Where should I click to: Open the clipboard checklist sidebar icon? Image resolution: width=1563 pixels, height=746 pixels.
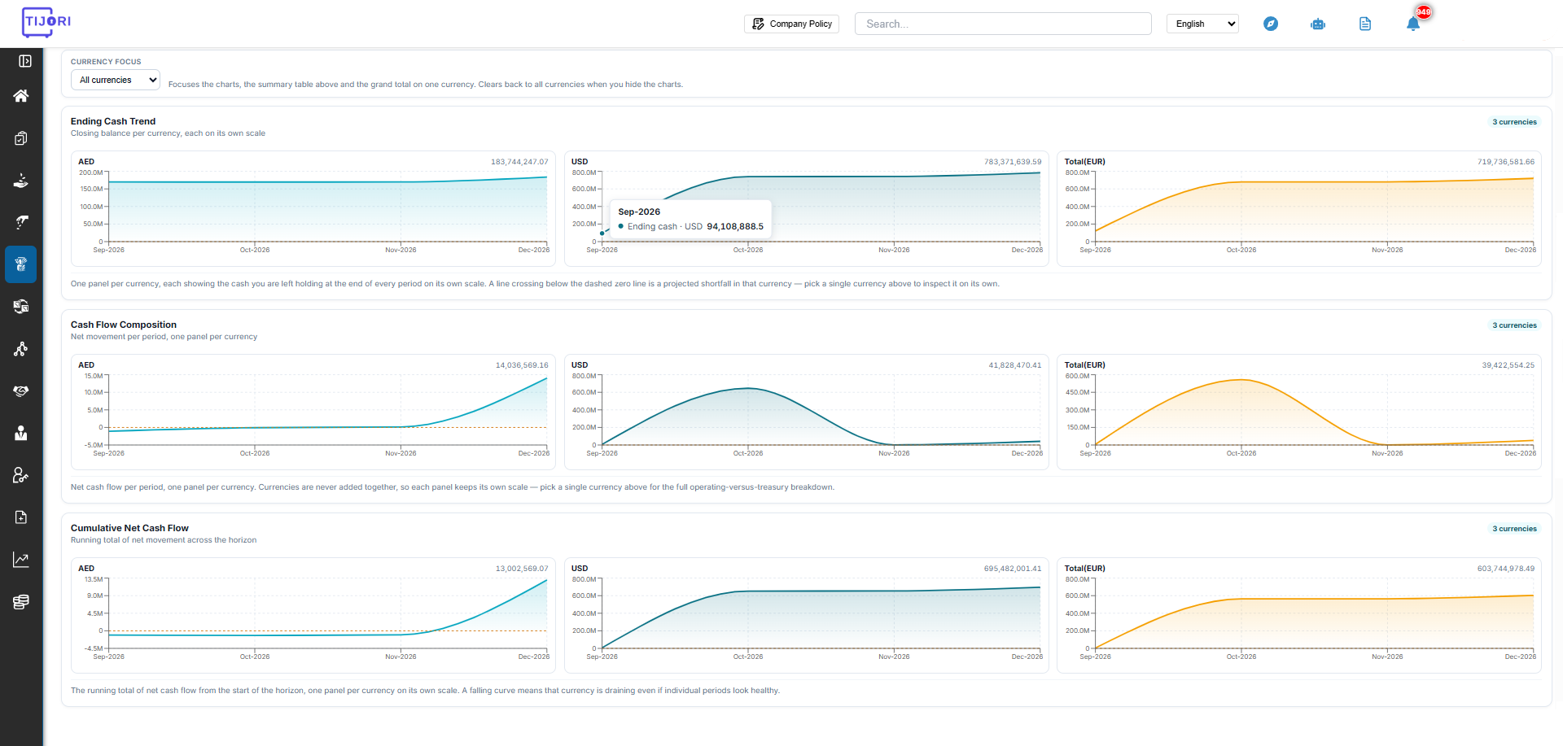21,138
